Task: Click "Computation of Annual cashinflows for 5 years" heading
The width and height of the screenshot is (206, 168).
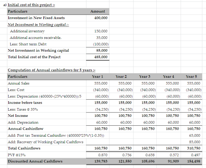Action: 51,70
